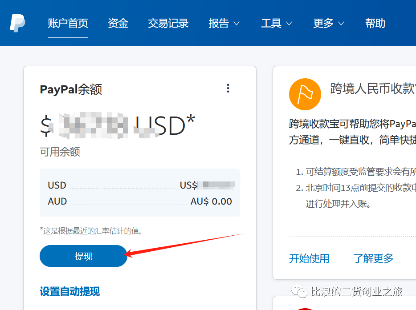Click the 提现 button
Screen dimensions: 416x310
(83, 256)
